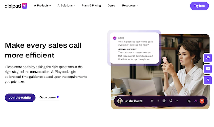Follow the Get a demo link

(x=49, y=97)
